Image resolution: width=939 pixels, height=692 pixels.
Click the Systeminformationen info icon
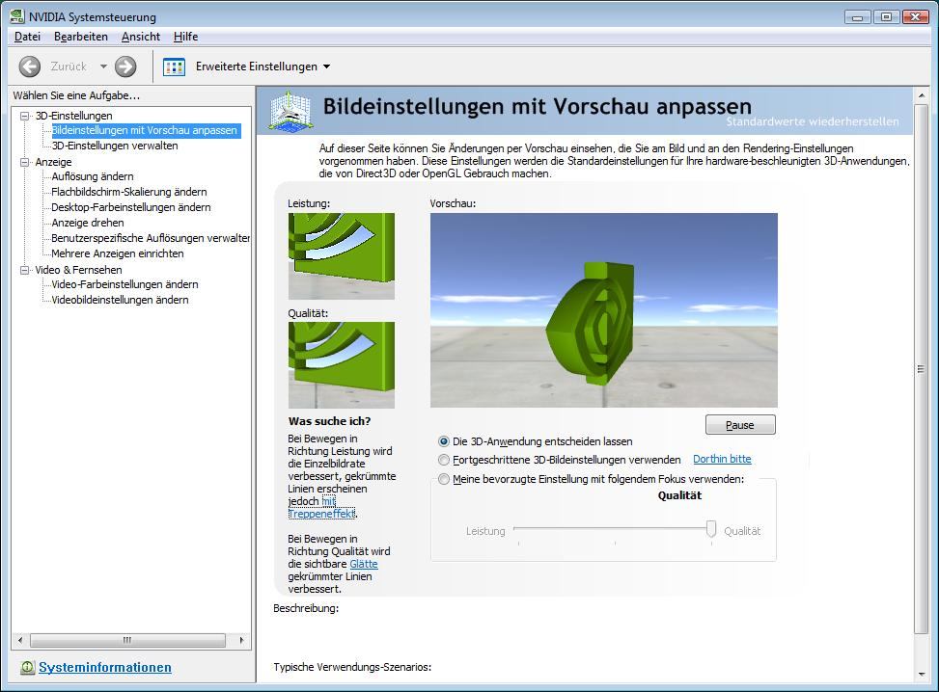point(28,668)
